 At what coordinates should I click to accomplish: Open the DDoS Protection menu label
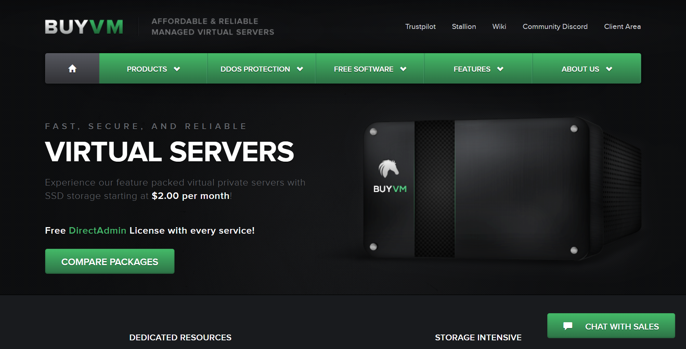click(x=255, y=69)
